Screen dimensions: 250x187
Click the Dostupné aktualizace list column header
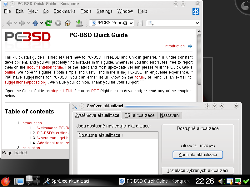(x=118, y=135)
